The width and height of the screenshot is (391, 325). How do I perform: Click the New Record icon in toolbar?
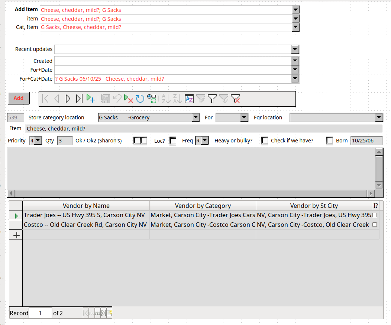coord(91,99)
